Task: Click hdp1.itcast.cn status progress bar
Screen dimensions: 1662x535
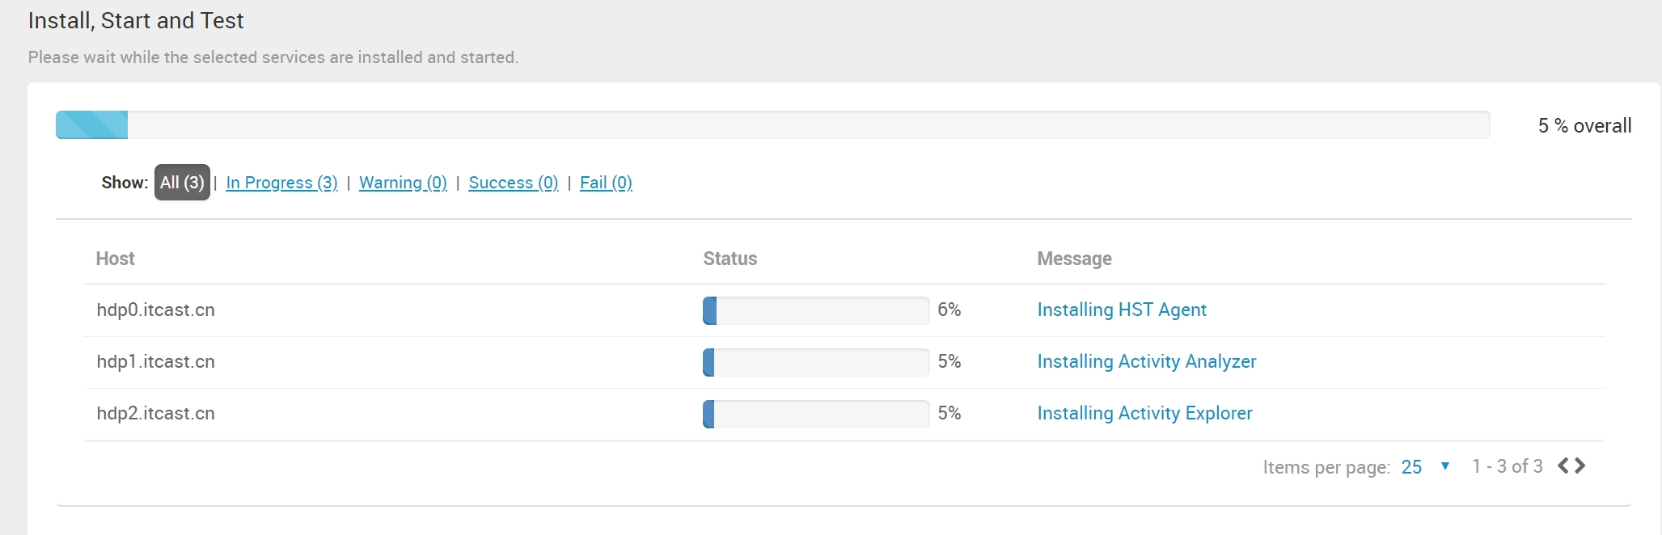Action: [x=816, y=362]
